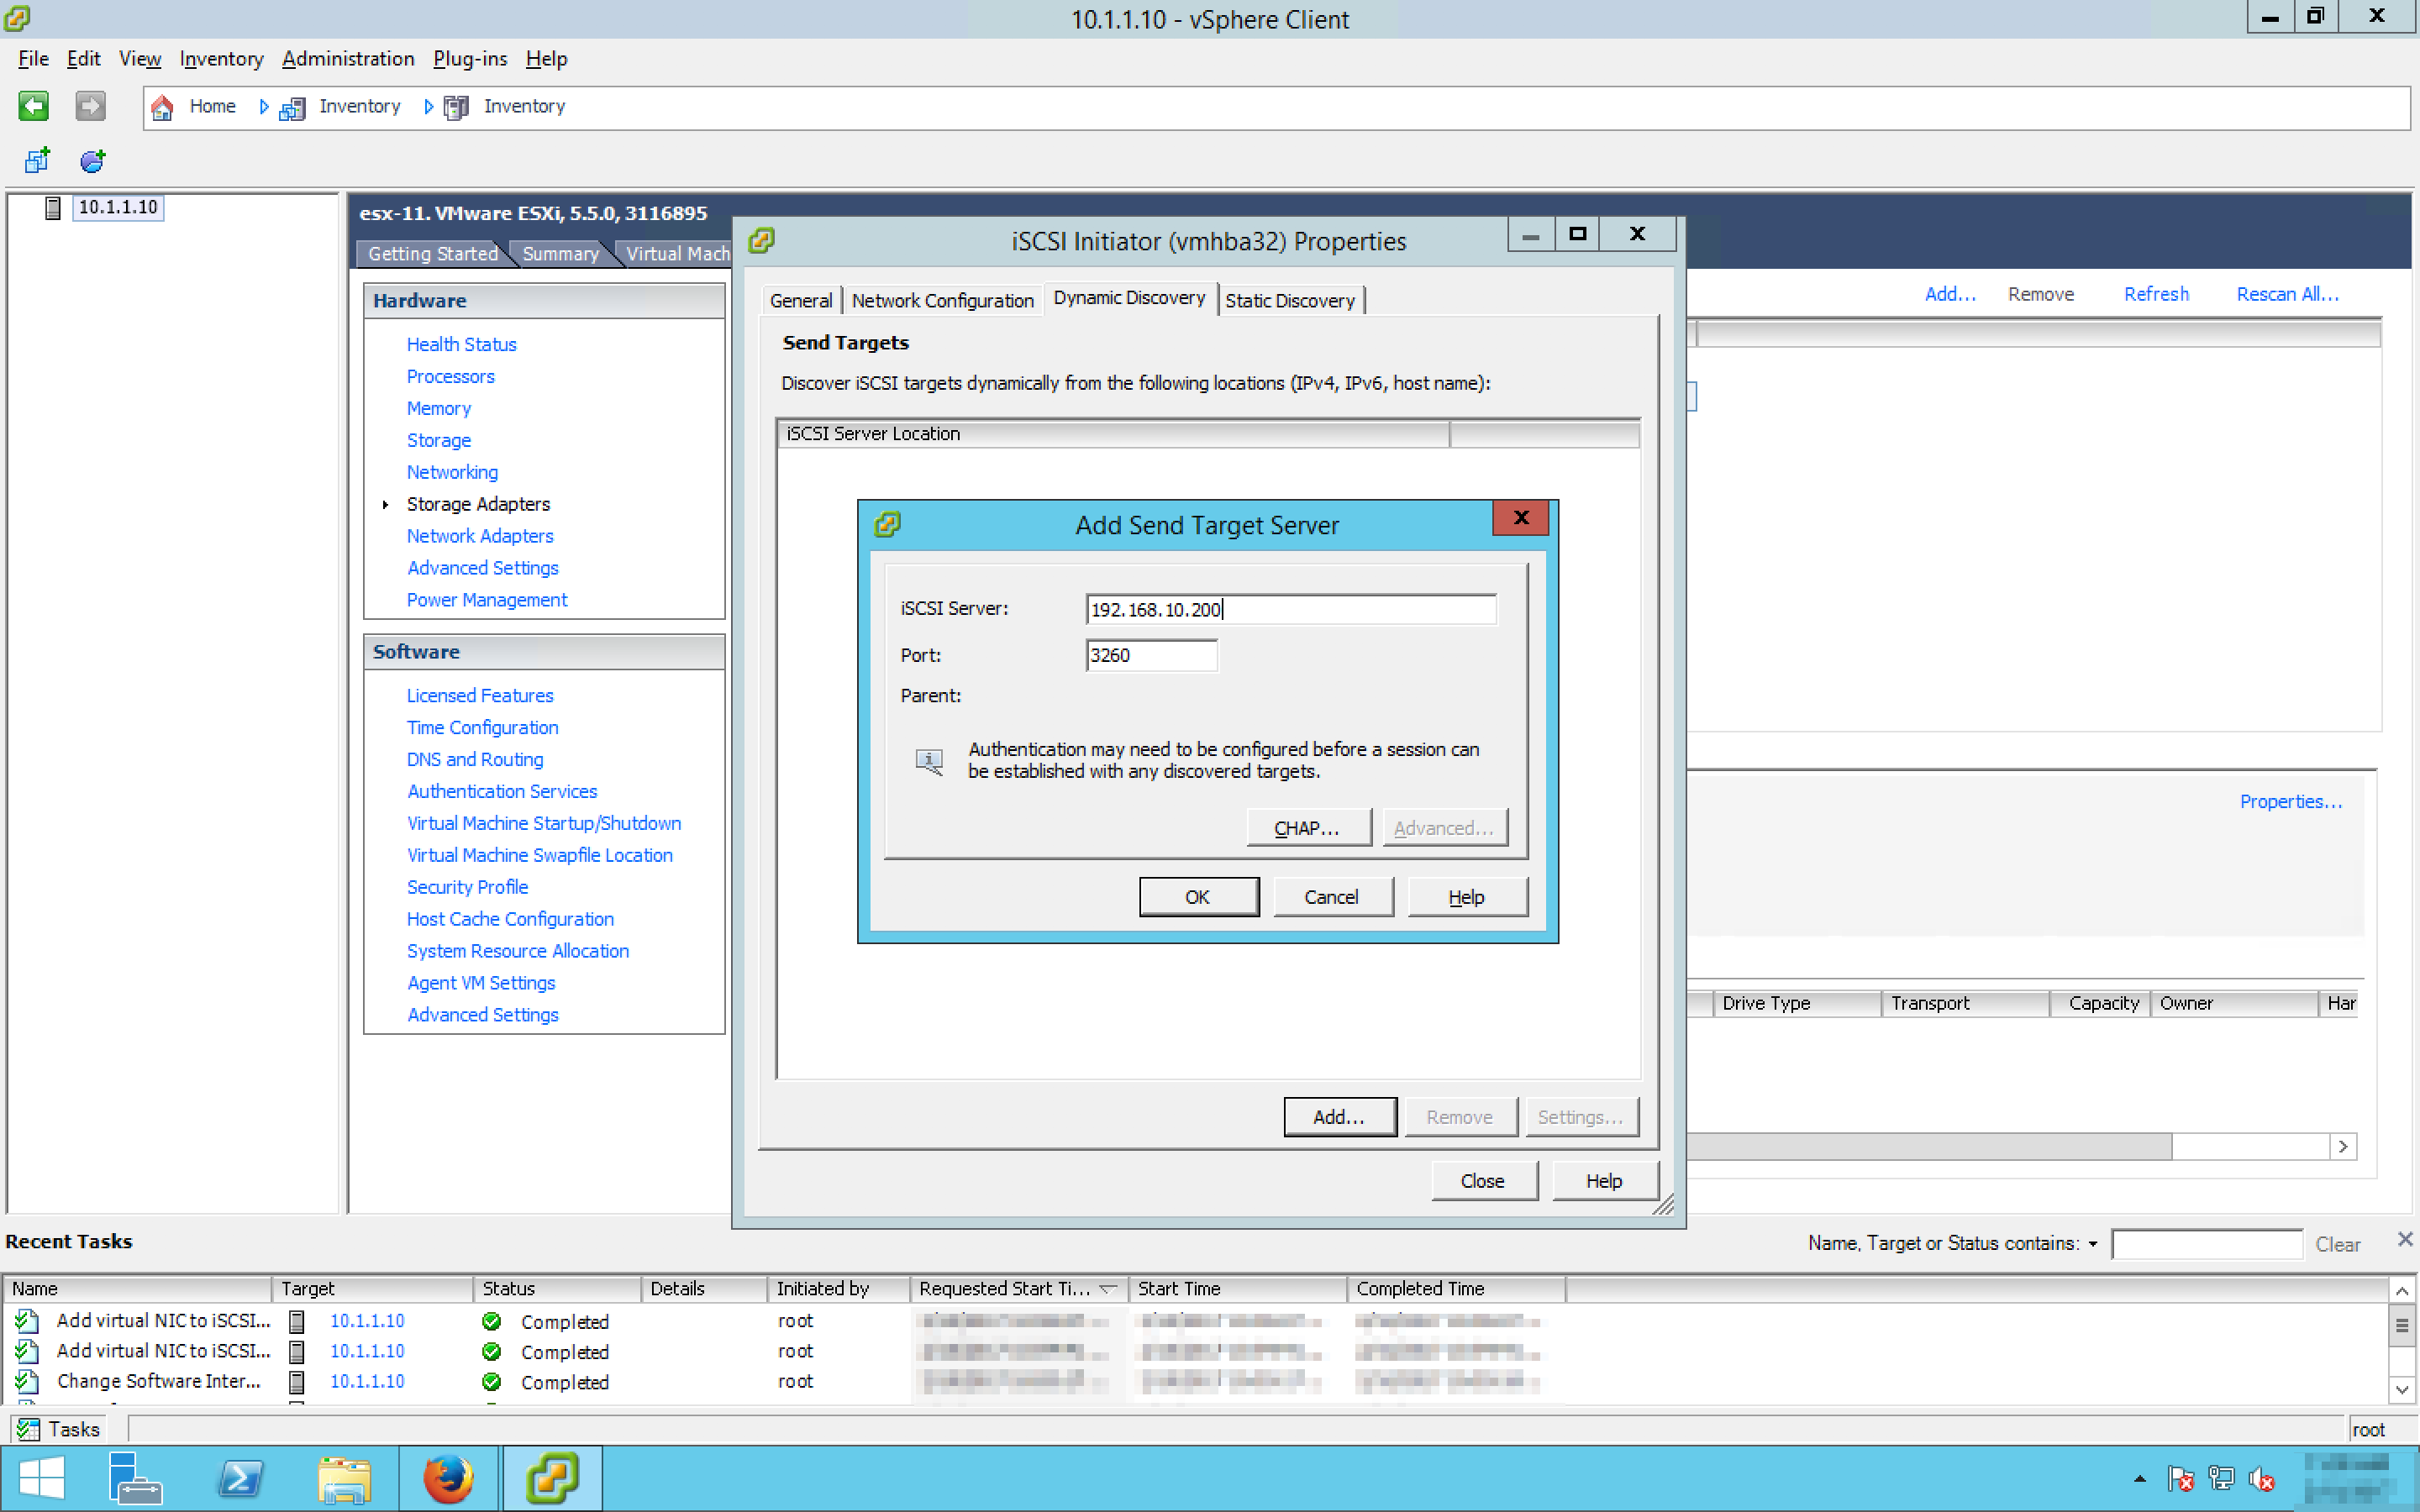Switch to the Static Discovery tab

1289,300
